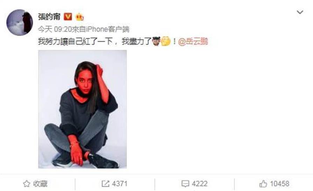Click the star favorite icon
This screenshot has width=313, height=191.
point(27,184)
